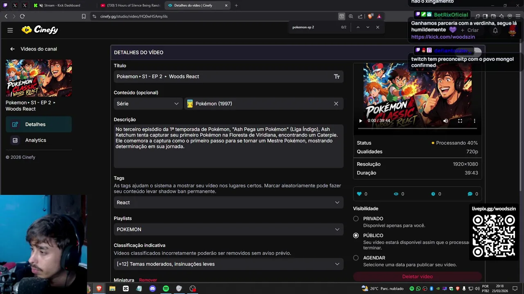Click the watch time clock counter icon
524x294 pixels.
[x=433, y=194]
